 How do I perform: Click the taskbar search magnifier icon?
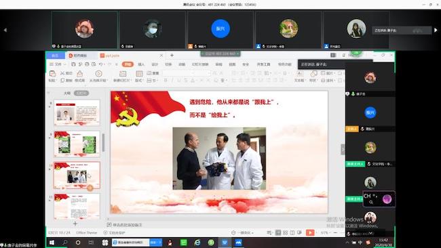coord(65,243)
